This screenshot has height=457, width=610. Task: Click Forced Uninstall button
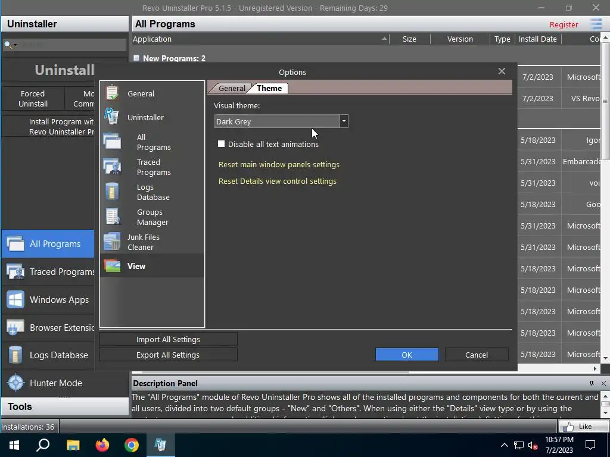click(x=33, y=99)
